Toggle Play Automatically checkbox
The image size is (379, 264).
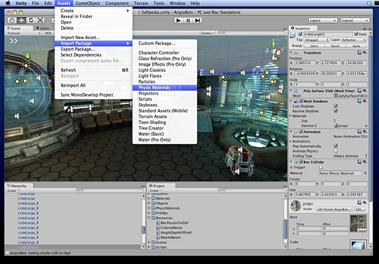(x=336, y=146)
